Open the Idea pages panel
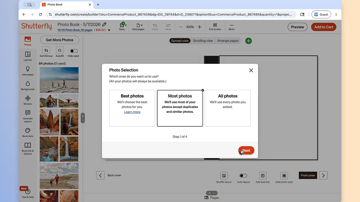 [x=28, y=71]
